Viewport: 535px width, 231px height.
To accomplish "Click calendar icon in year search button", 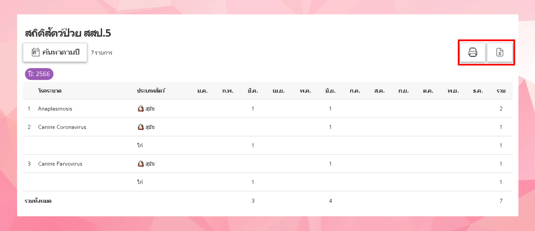I will 35,53.
